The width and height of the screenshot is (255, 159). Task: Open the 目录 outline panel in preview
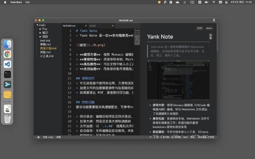(211, 36)
